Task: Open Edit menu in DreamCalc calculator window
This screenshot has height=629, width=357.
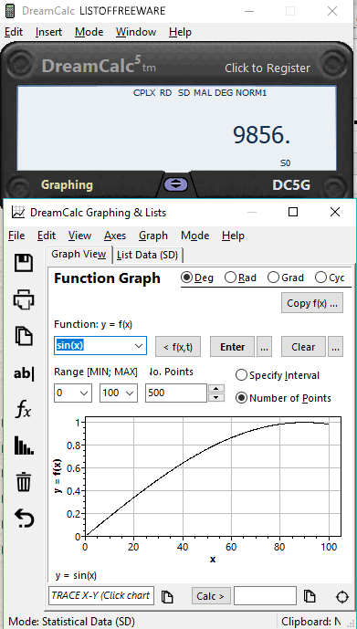Action: [14, 32]
